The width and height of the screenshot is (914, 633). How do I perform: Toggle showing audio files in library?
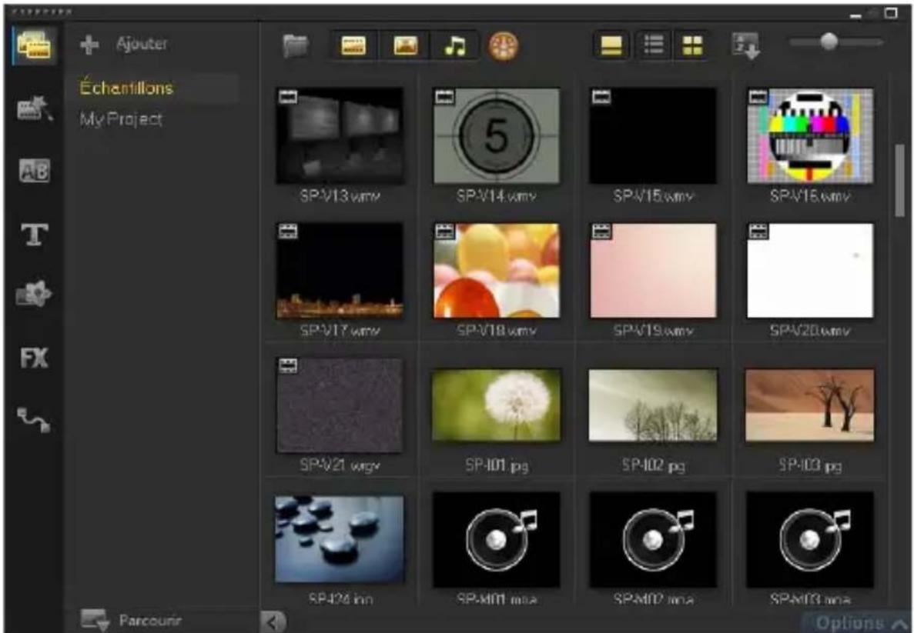point(455,45)
